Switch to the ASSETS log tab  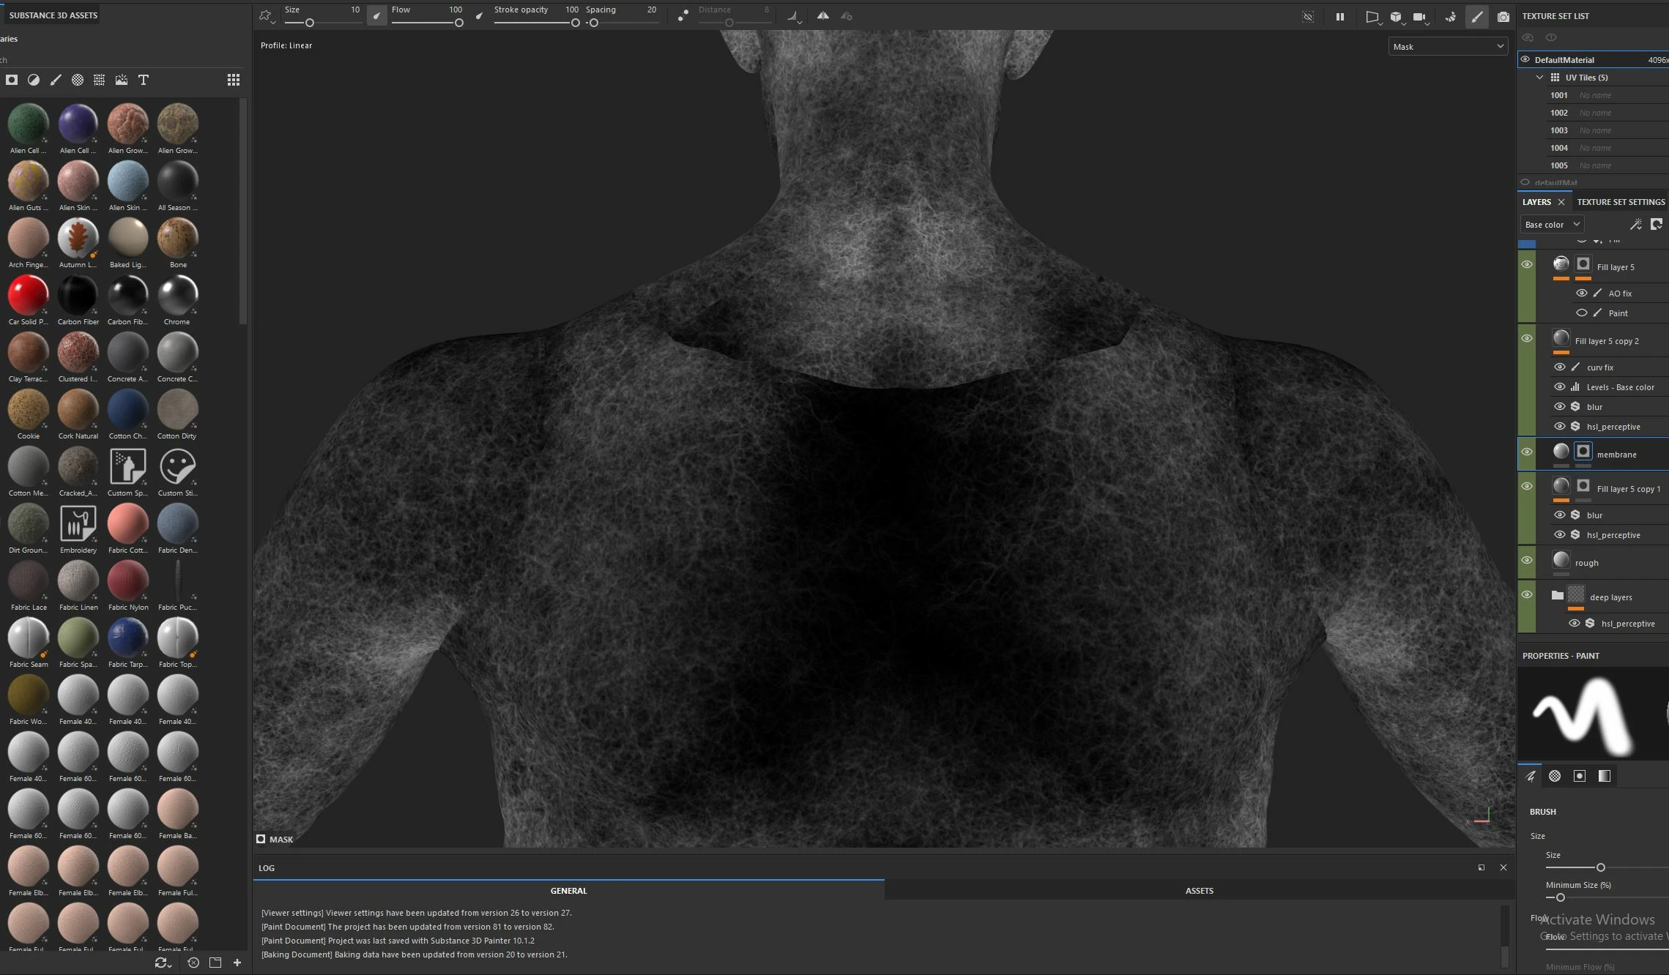coord(1199,891)
